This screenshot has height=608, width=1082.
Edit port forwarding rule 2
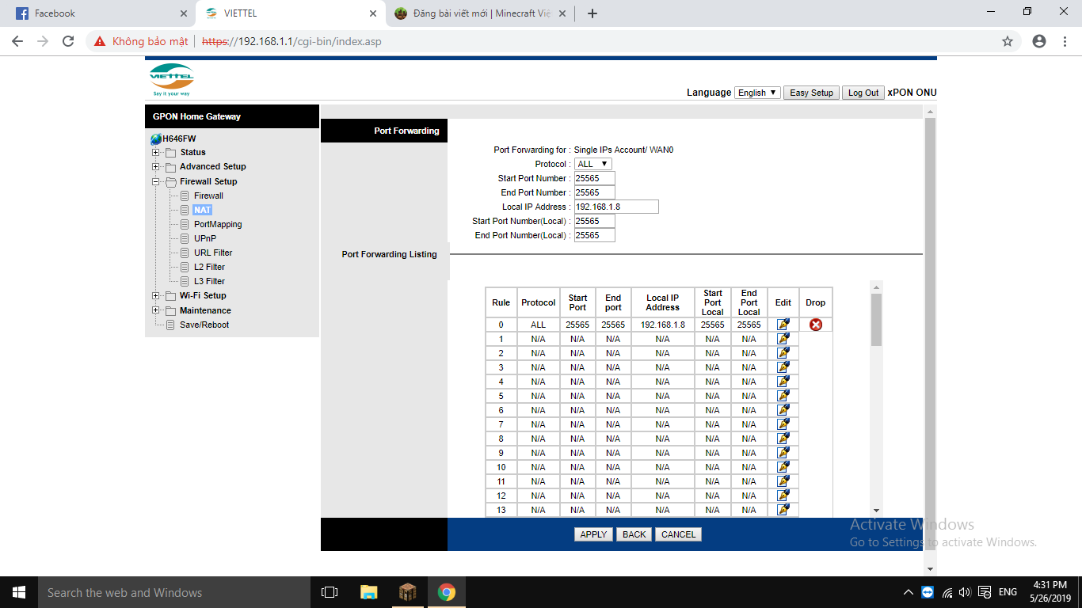783,353
